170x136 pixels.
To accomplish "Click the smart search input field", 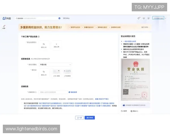I will tap(38, 18).
